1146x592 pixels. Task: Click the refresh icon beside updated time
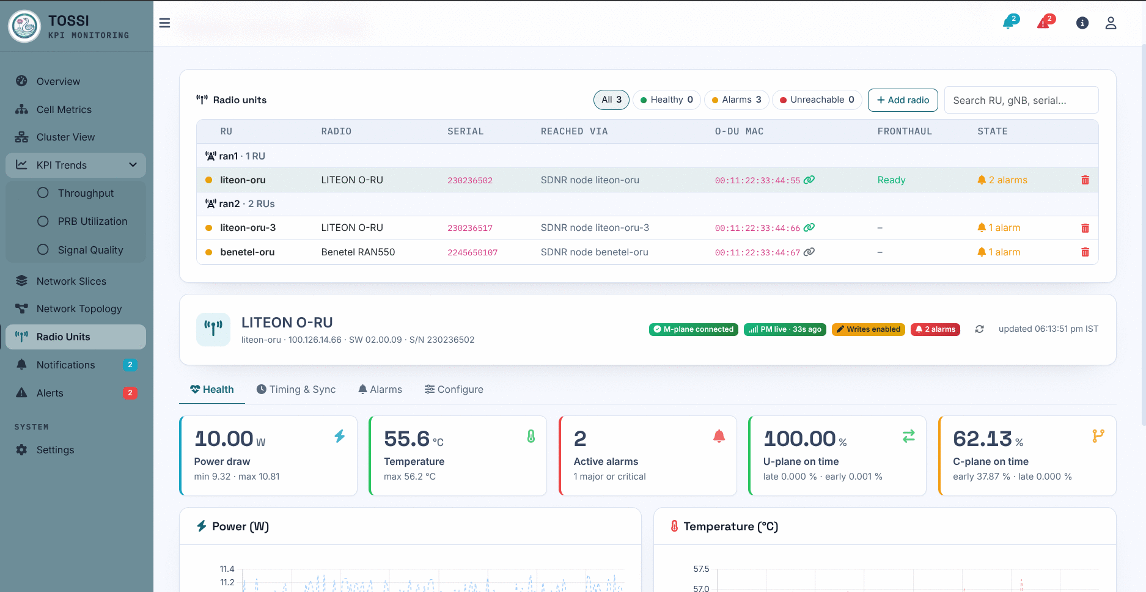pos(979,329)
